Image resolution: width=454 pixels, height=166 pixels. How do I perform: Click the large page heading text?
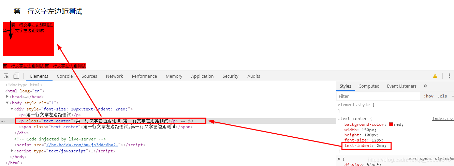coord(48,12)
